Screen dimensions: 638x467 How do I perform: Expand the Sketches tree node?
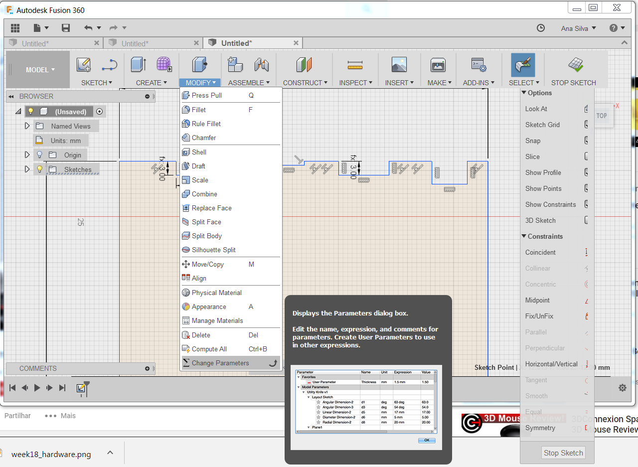27,169
